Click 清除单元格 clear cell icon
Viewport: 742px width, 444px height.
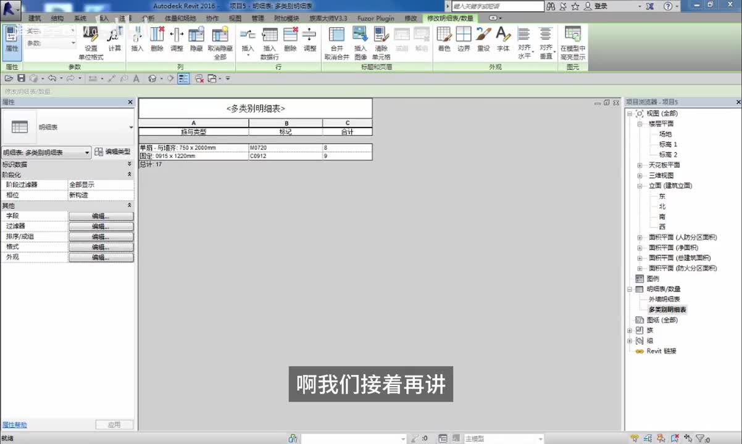tap(381, 43)
